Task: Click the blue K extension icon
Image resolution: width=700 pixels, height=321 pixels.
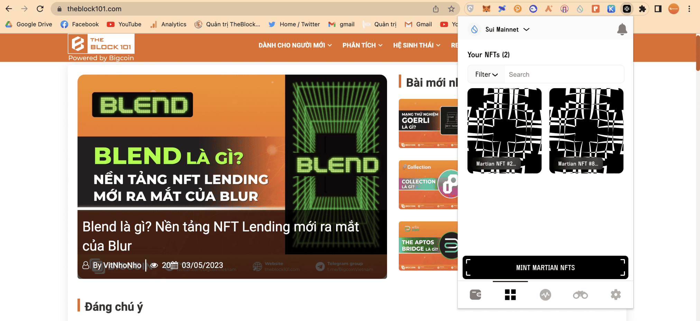Action: click(x=611, y=9)
